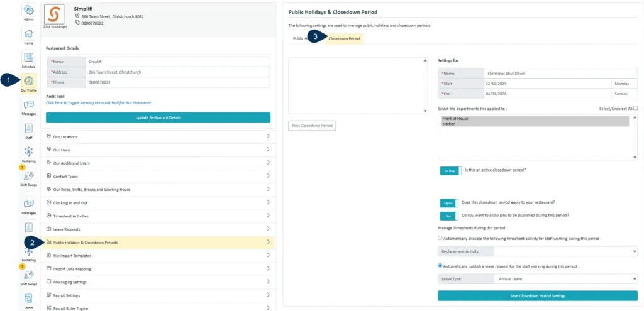Toggle the Open restaurant closedown switch
The width and height of the screenshot is (644, 311).
point(449,203)
